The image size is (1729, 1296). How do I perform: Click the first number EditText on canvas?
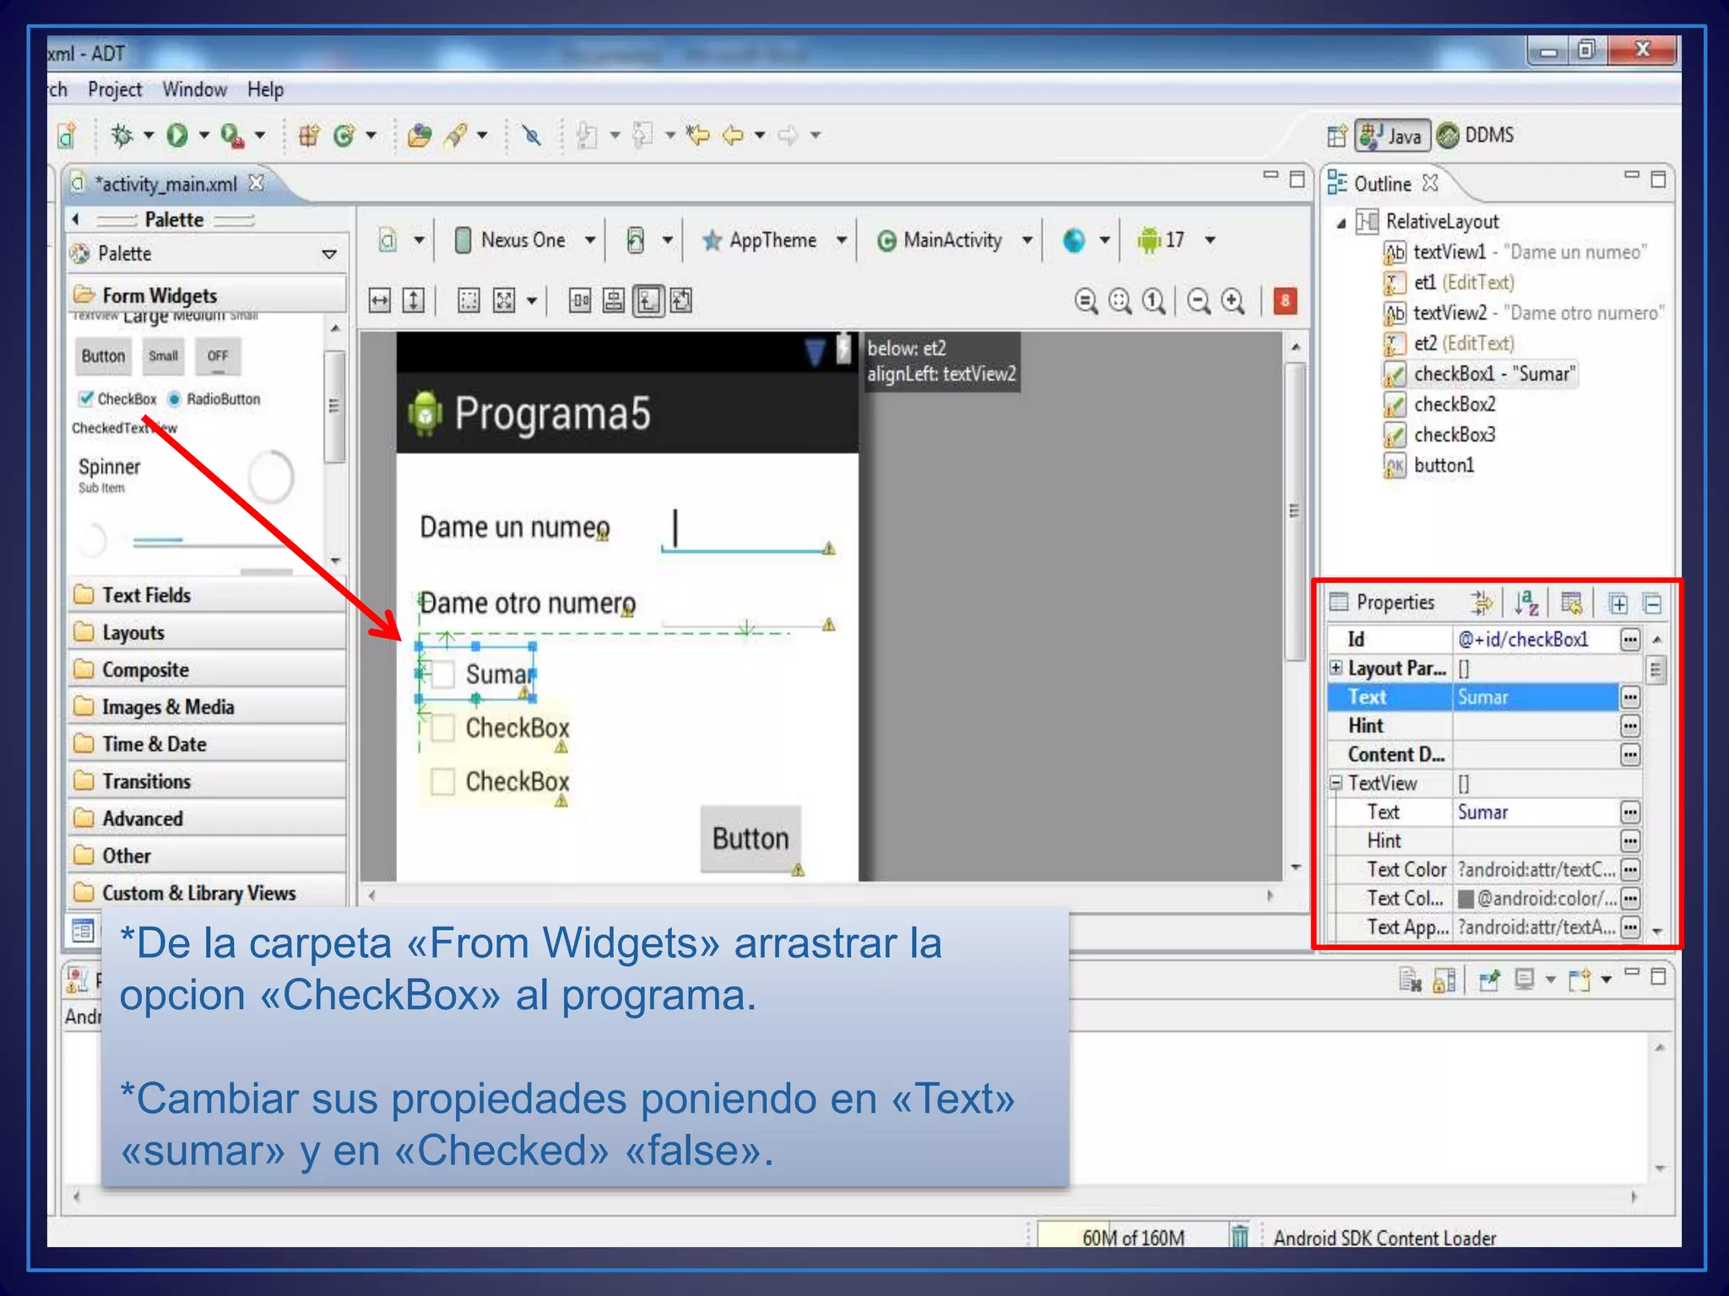[x=748, y=531]
